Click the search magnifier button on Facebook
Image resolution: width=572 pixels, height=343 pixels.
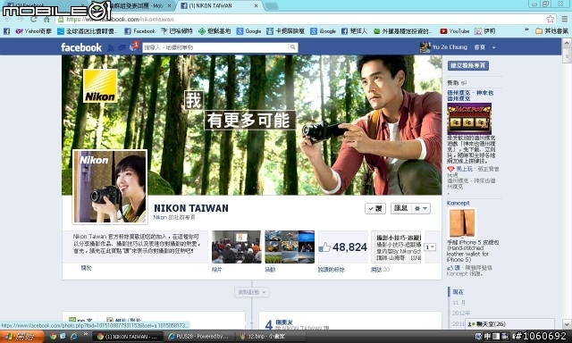[292, 47]
